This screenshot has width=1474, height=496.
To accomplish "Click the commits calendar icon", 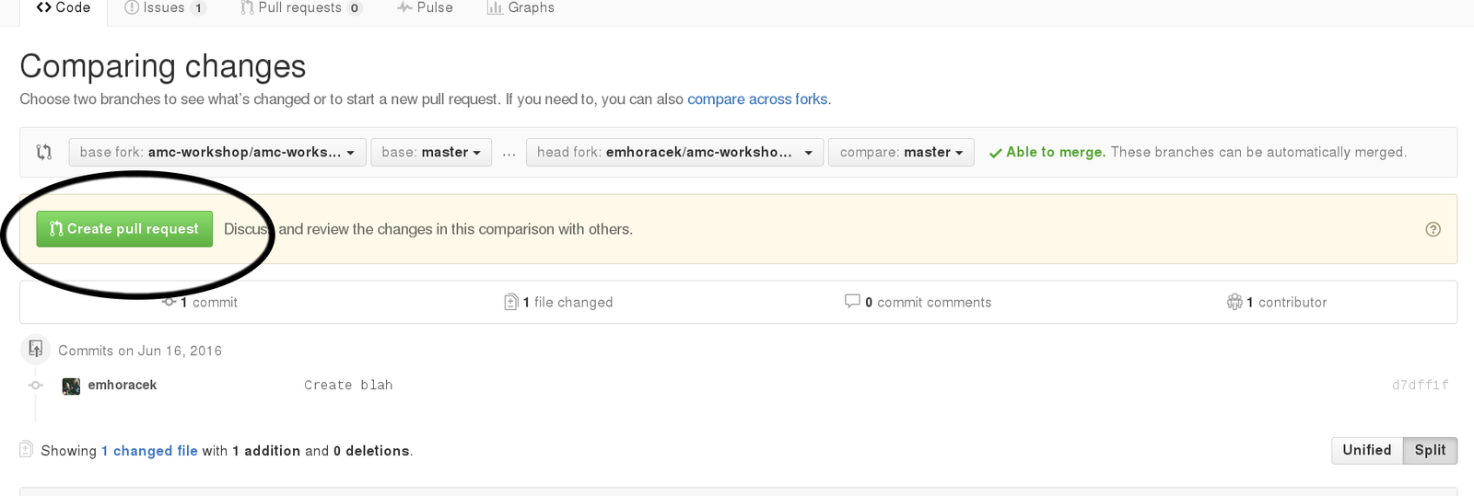I will [x=35, y=349].
